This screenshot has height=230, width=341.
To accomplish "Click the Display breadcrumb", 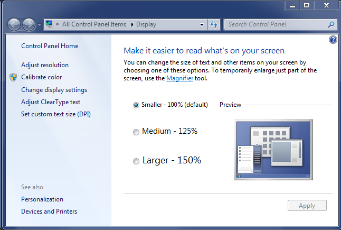I will tap(146, 24).
